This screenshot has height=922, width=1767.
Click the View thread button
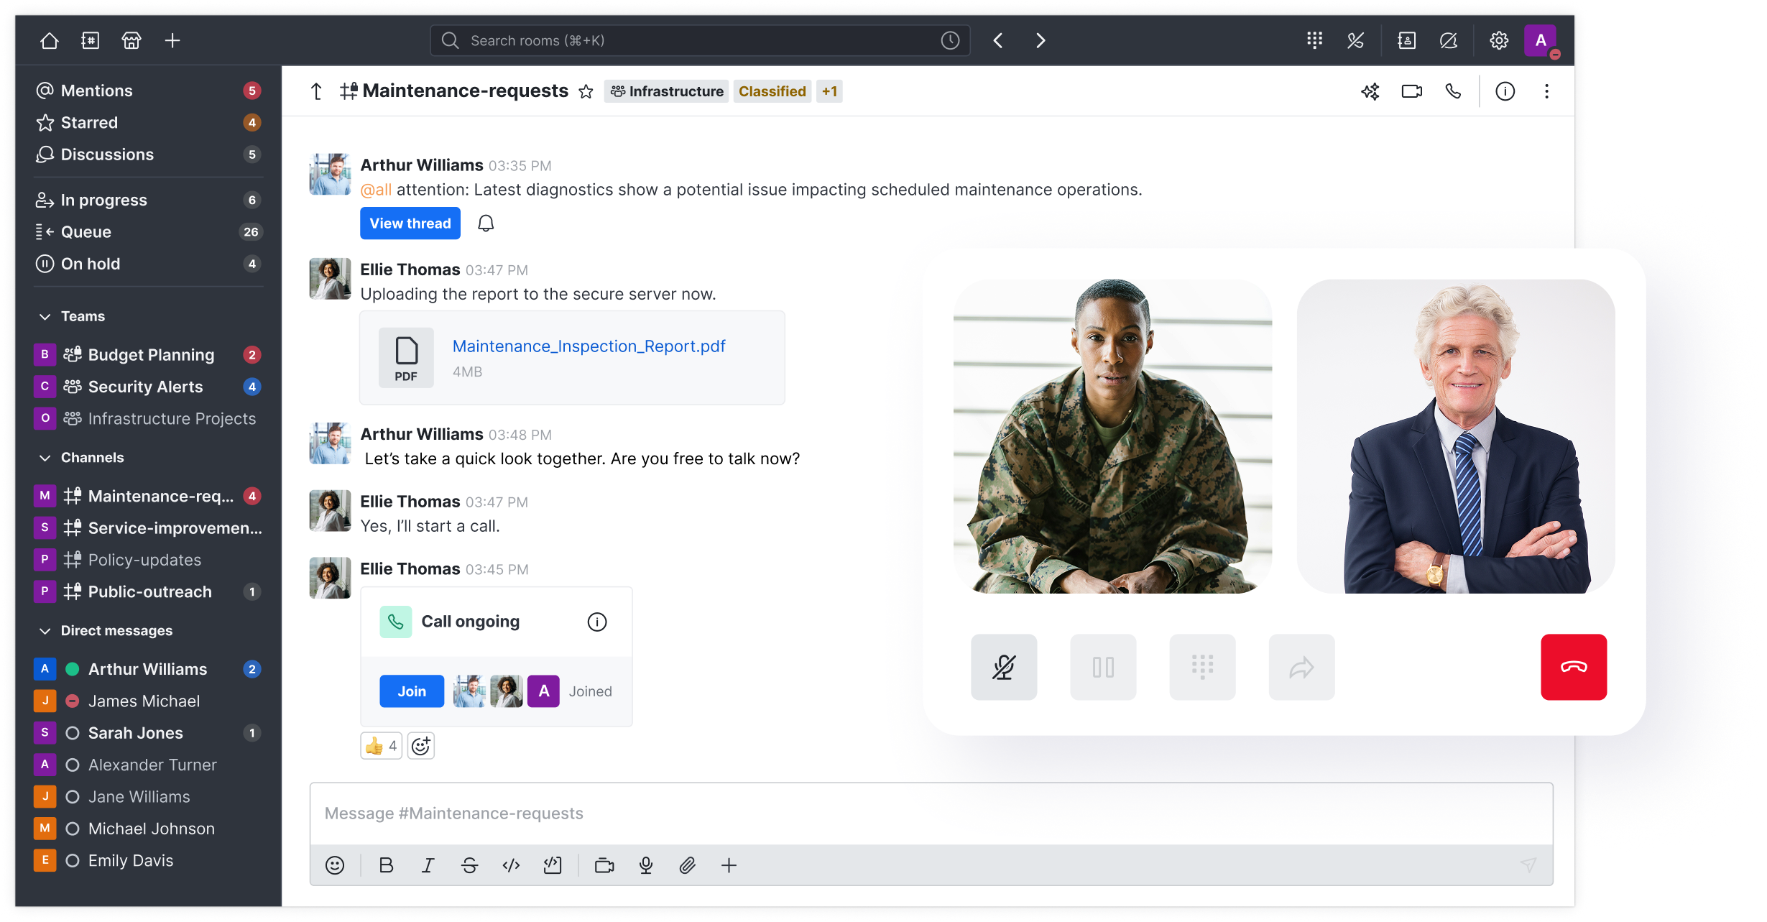(410, 223)
